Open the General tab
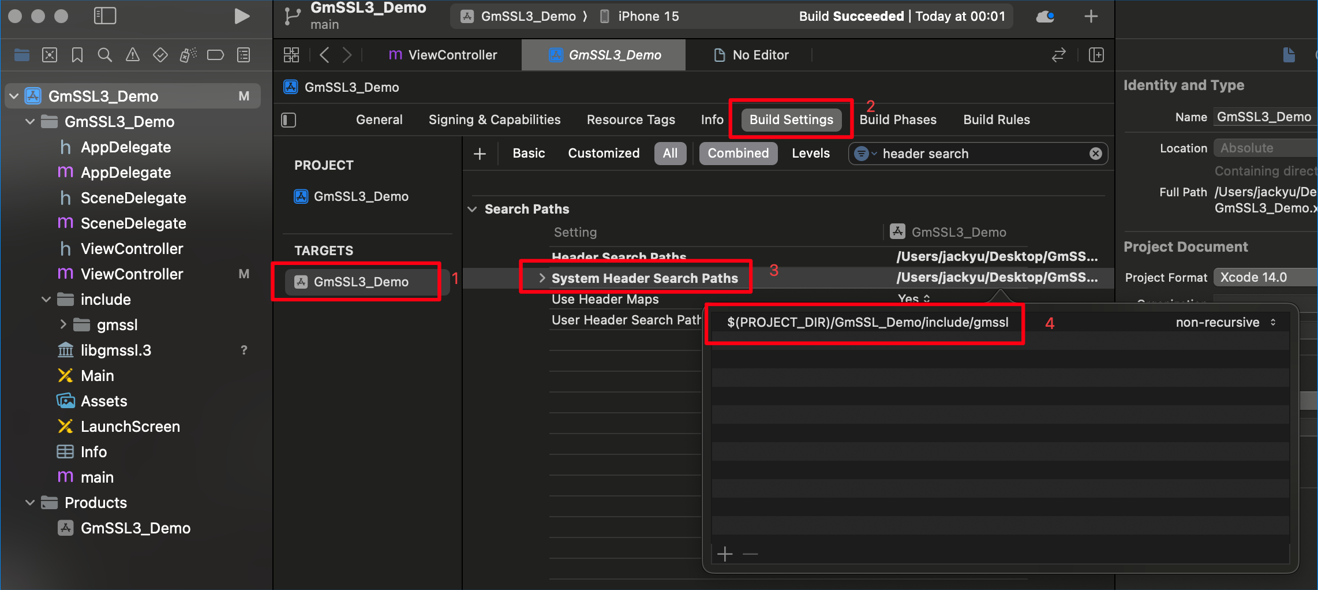Viewport: 1318px width, 590px height. [379, 120]
